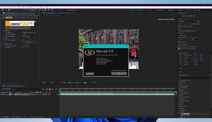The height and width of the screenshot is (122, 212).
Task: Select the Zoom magnifier tool
Action: click(12, 10)
